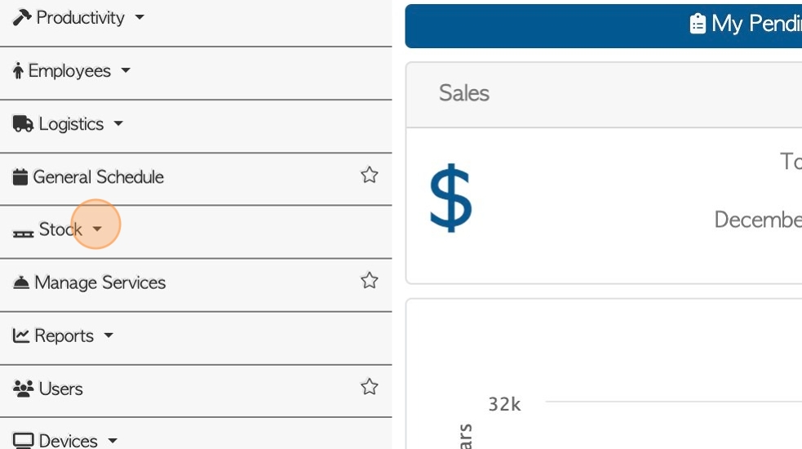The height and width of the screenshot is (449, 802).
Task: Open the Reports submenu caret
Action: point(109,336)
